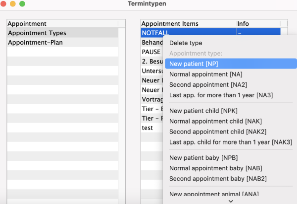Select New patient [NP] option
The image size is (297, 204).
click(194, 64)
